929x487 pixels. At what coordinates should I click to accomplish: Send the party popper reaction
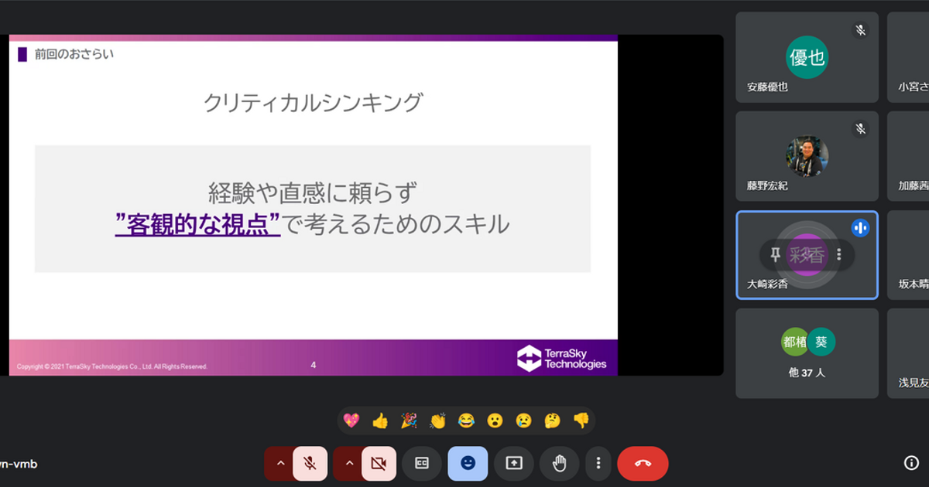[x=409, y=421]
